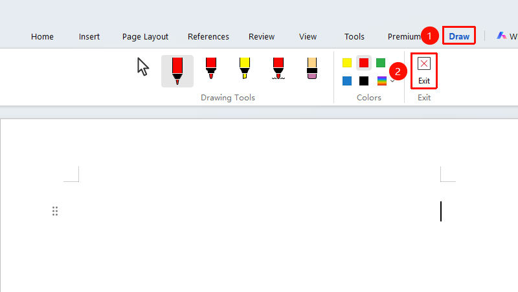
Task: Pick the red color swatch
Action: pyautogui.click(x=364, y=63)
